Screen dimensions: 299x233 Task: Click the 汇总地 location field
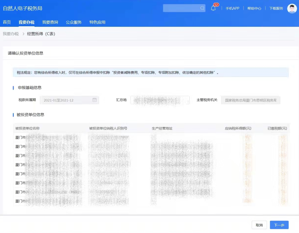click(160, 100)
